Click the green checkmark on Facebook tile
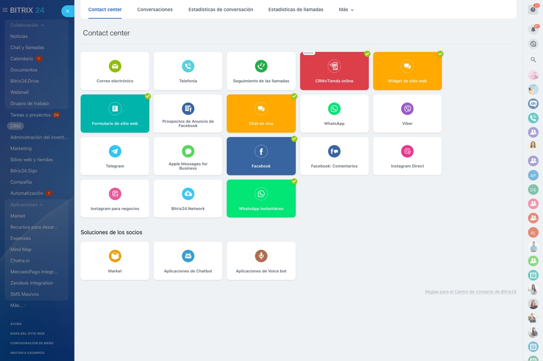Viewport: 543px width, 361px height. point(294,139)
